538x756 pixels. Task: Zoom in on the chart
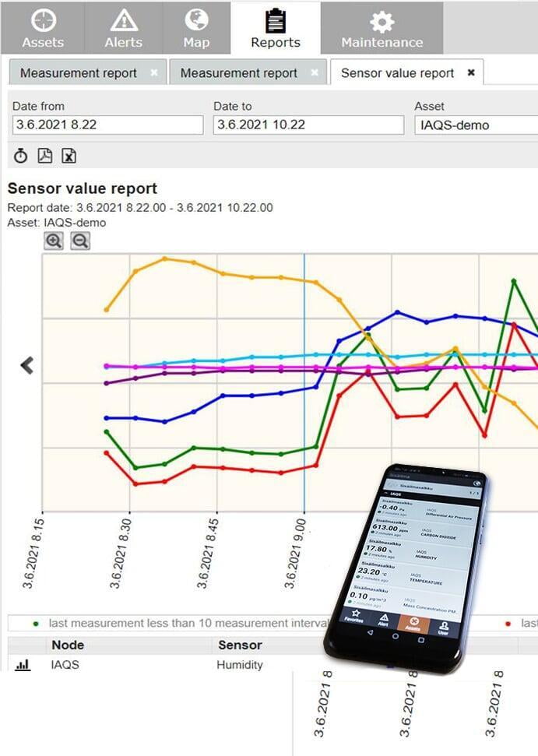(x=54, y=241)
